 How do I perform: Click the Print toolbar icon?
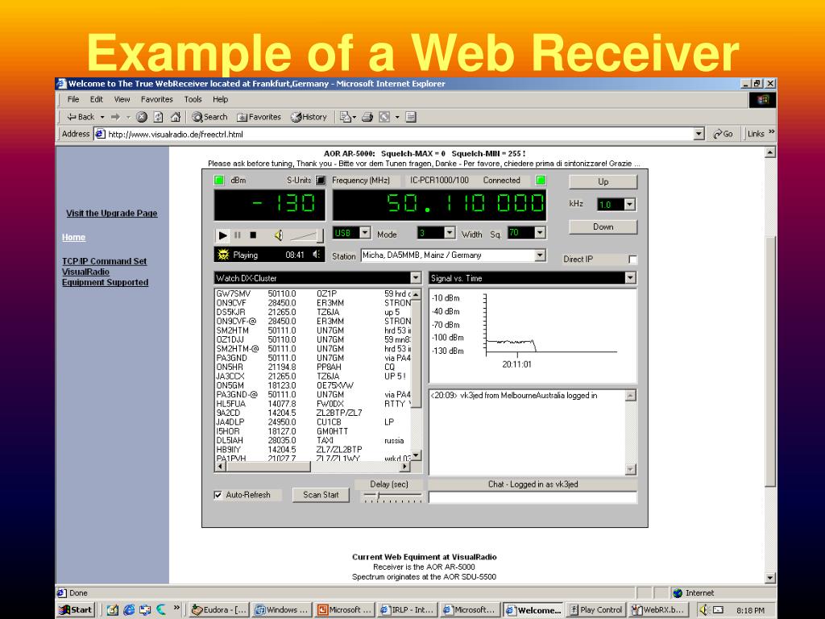[x=367, y=117]
